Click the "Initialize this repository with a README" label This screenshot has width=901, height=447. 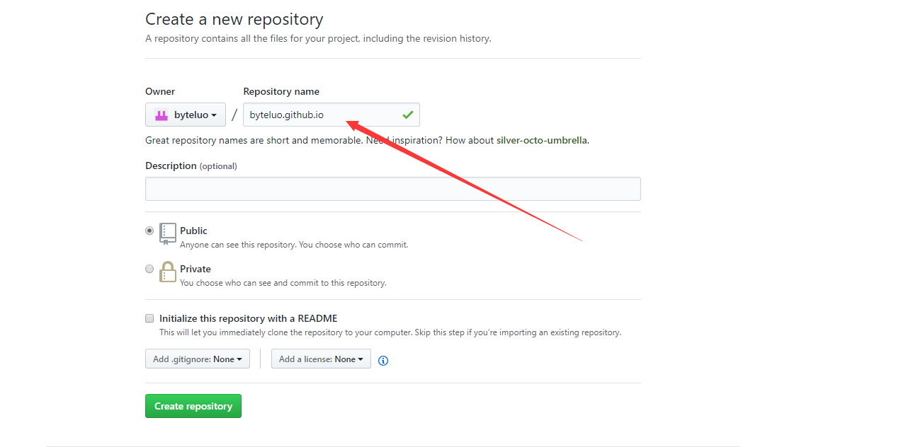click(x=248, y=318)
